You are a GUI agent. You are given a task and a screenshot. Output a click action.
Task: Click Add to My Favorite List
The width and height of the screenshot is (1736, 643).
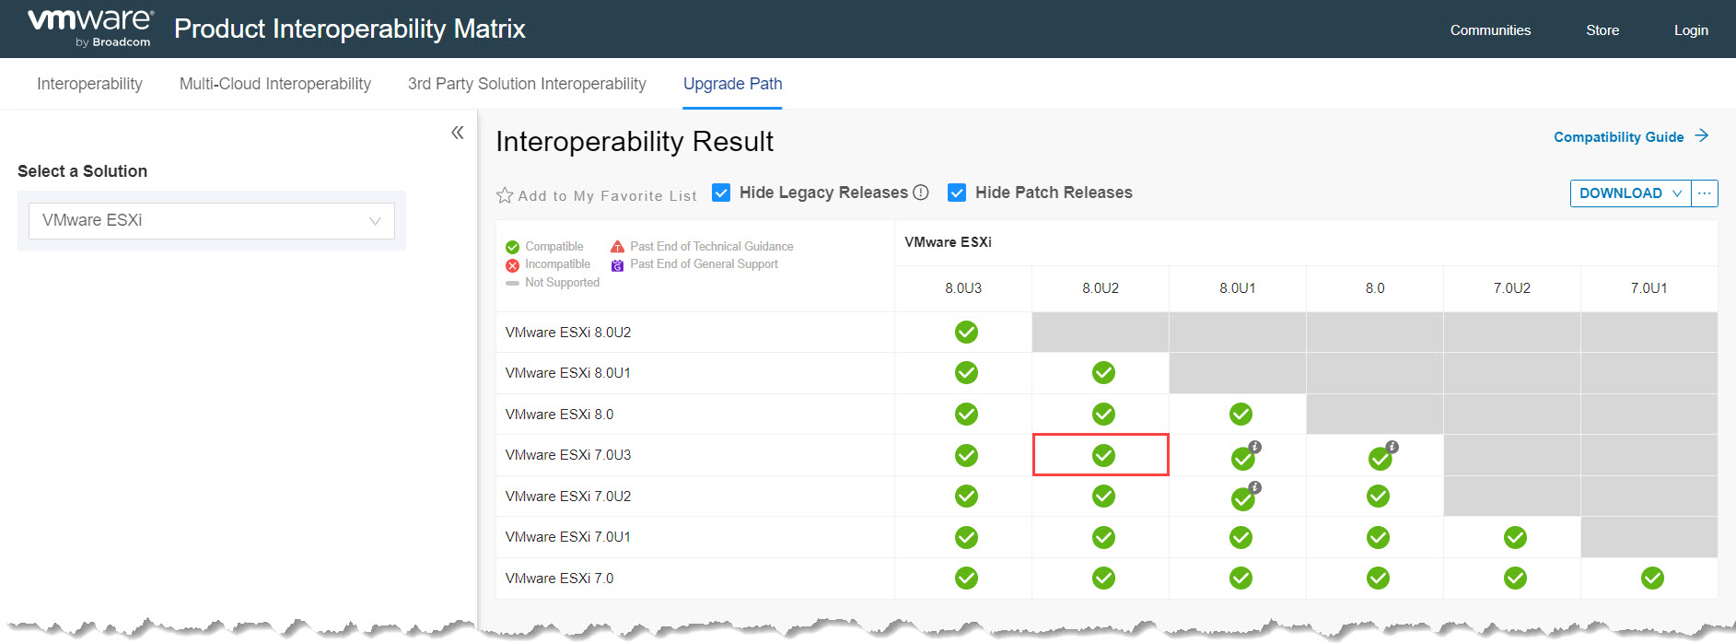pyautogui.click(x=607, y=196)
